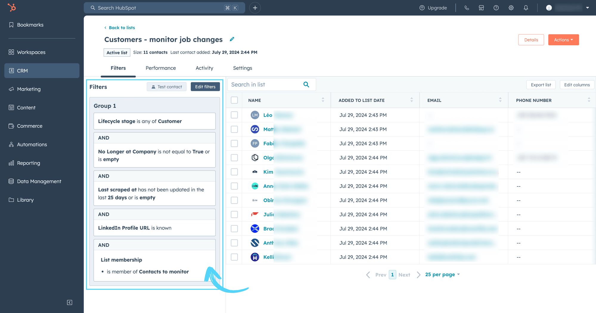This screenshot has height=313, width=596.
Task: Click the red flag logo beside Juli
Action: (x=255, y=214)
